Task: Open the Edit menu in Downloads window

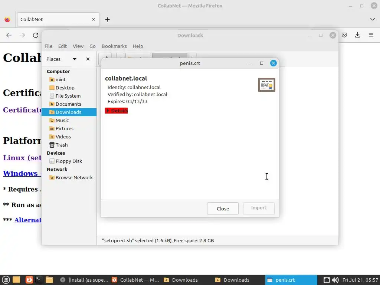Action: 62,46
